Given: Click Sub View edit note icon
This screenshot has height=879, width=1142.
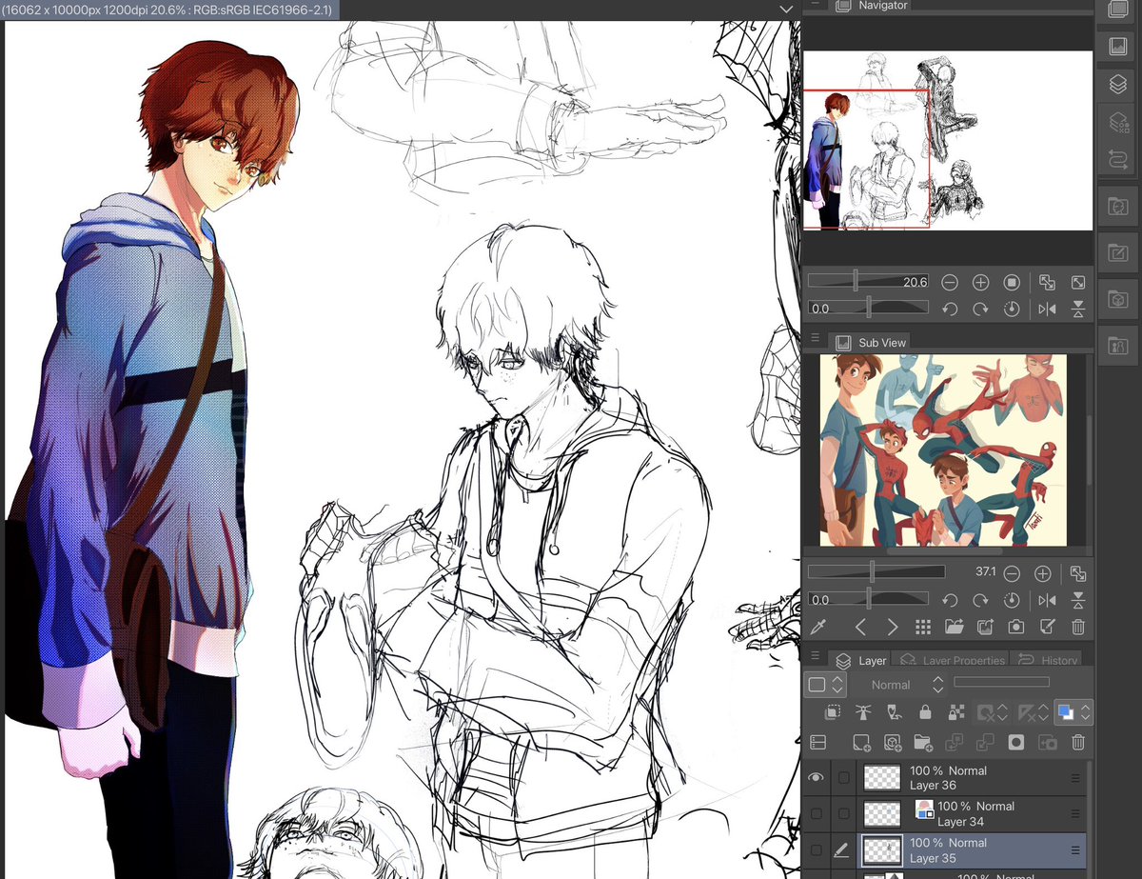Looking at the screenshot, I should point(1048,628).
